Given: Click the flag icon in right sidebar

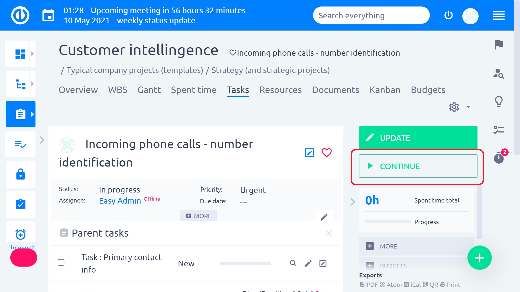Looking at the screenshot, I should pos(499,45).
